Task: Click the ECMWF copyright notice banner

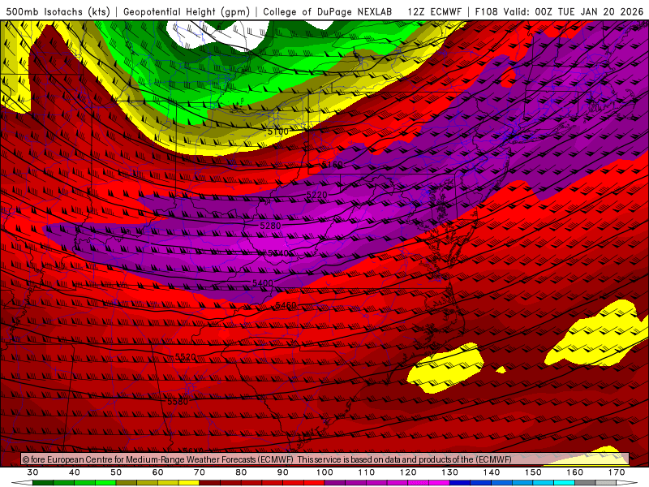Action: [x=325, y=459]
